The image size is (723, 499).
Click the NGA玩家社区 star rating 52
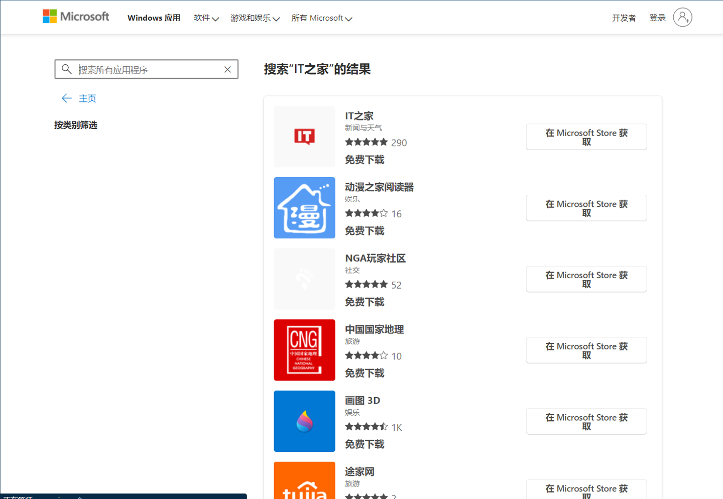[373, 285]
